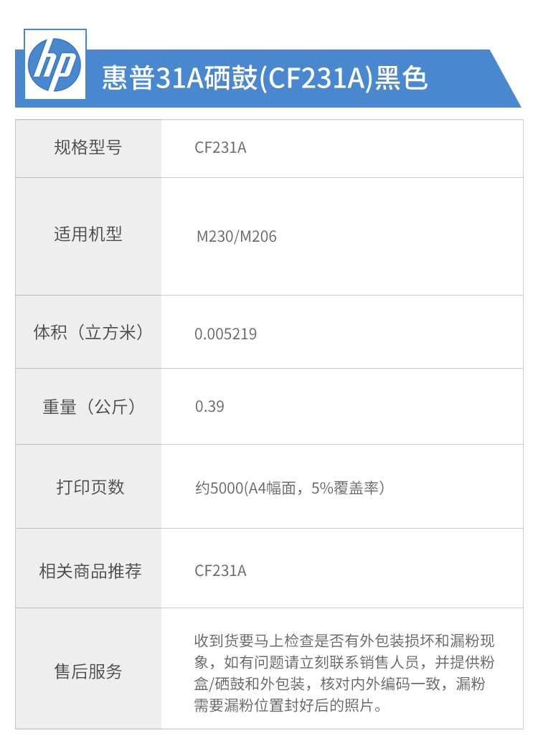This screenshot has width=538, height=746.
Task: Click the 打印页数 row label
Action: pyautogui.click(x=90, y=487)
